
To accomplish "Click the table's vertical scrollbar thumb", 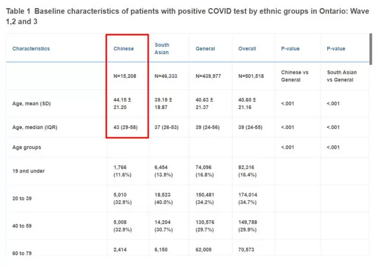I will (371, 49).
